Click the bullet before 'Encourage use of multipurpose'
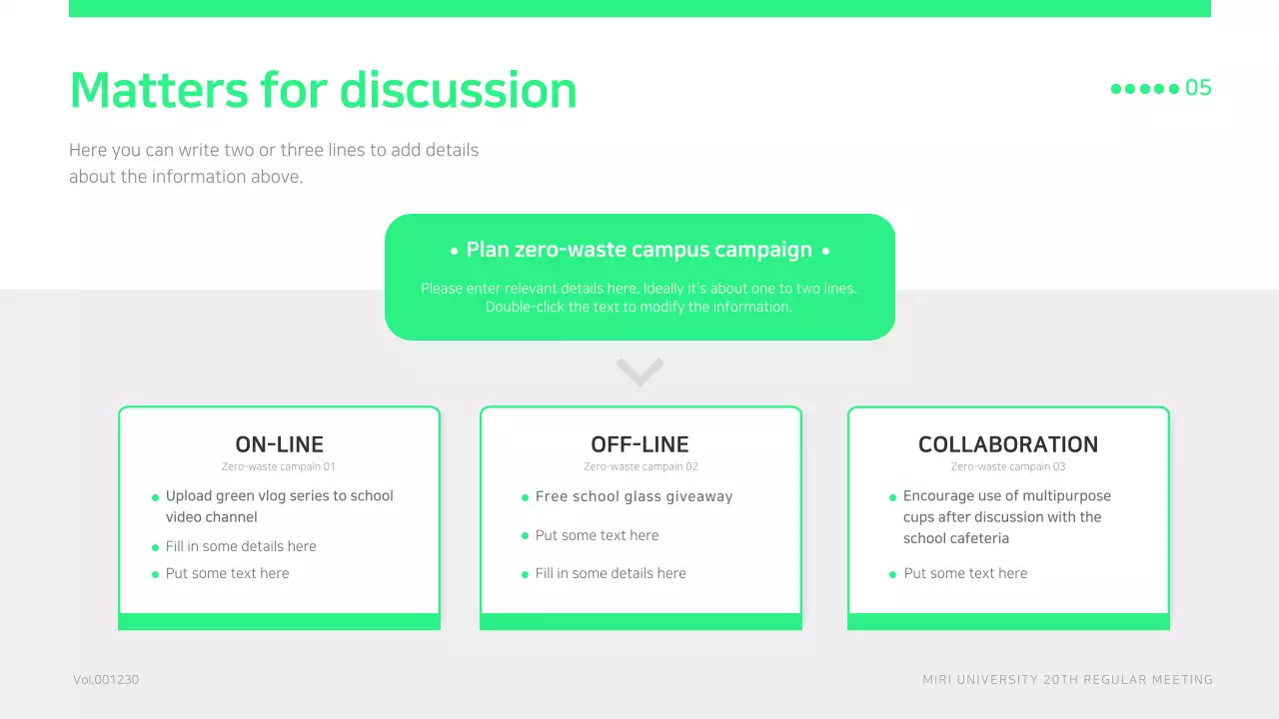1279x719 pixels. point(892,497)
